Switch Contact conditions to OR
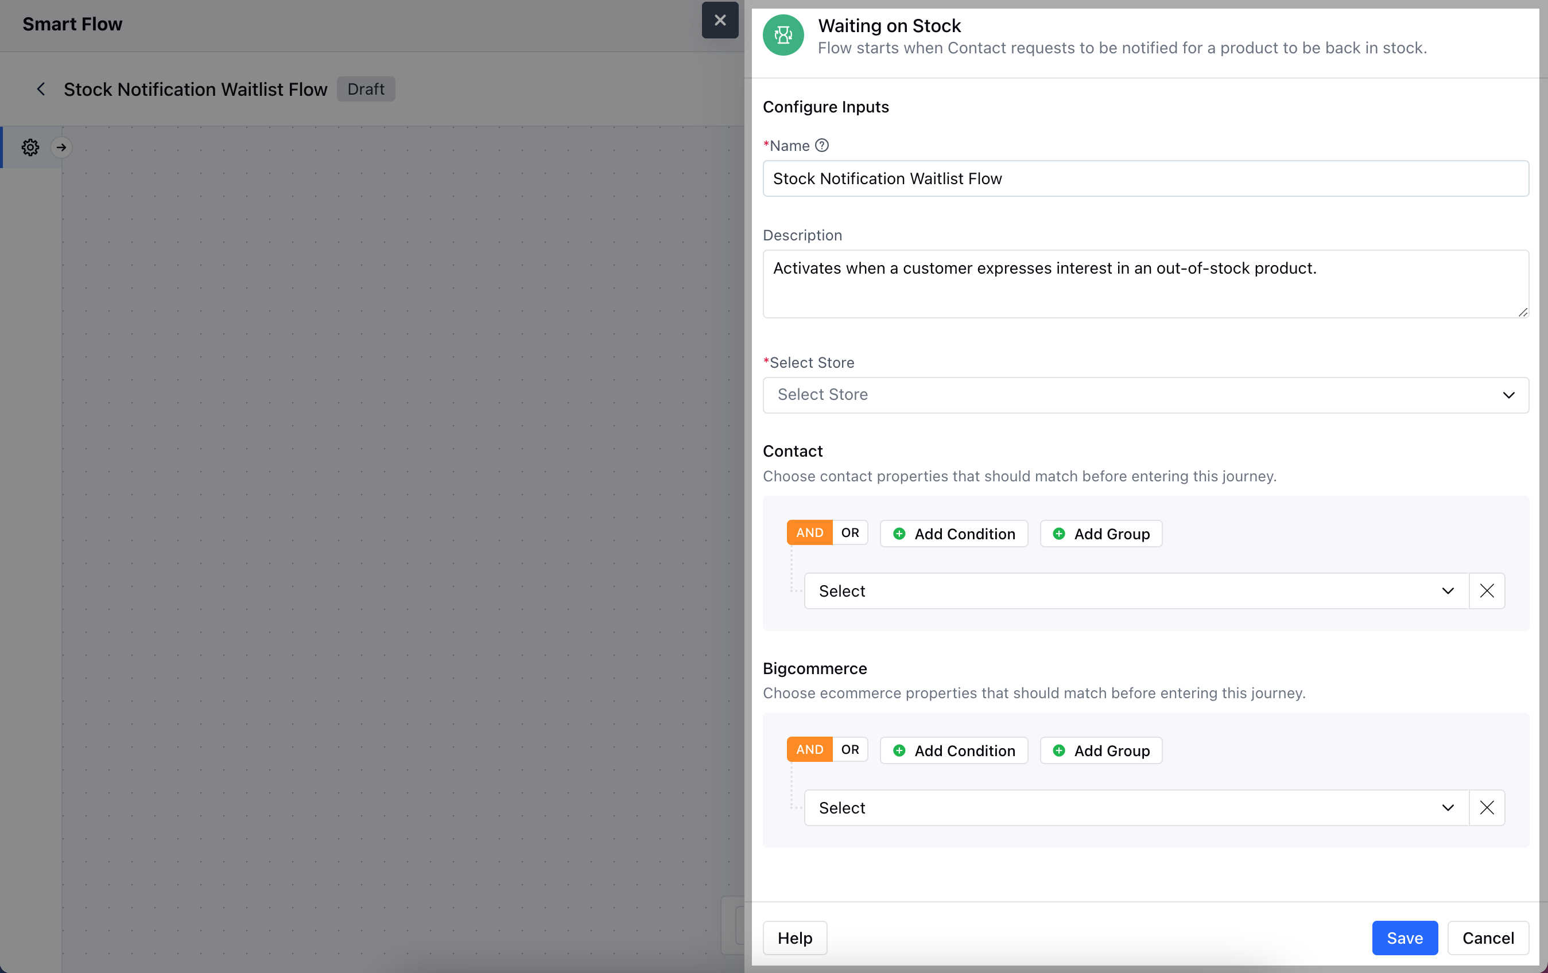The width and height of the screenshot is (1548, 973). 850,533
